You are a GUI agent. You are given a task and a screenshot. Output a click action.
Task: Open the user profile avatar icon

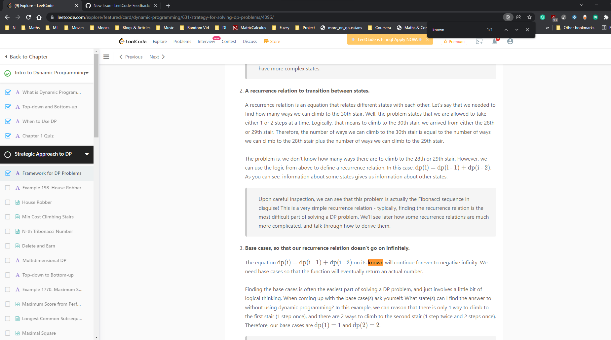[x=510, y=41]
